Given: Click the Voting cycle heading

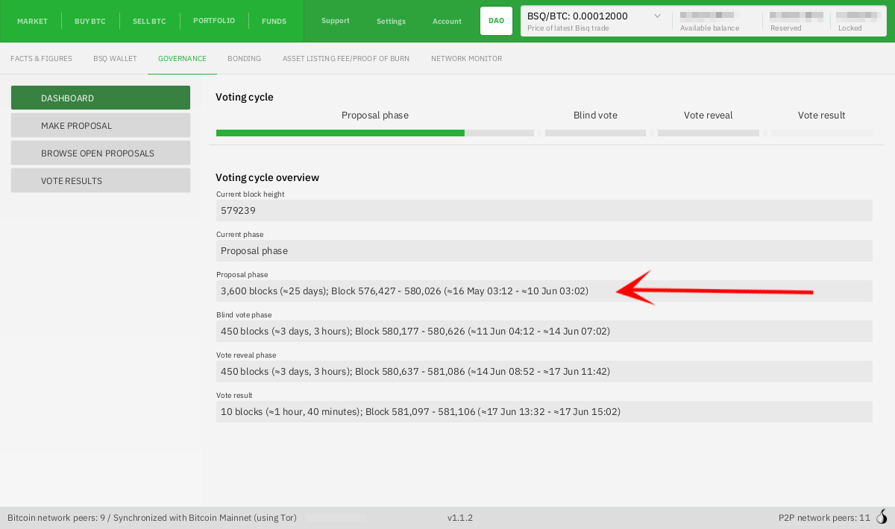Looking at the screenshot, I should point(245,97).
